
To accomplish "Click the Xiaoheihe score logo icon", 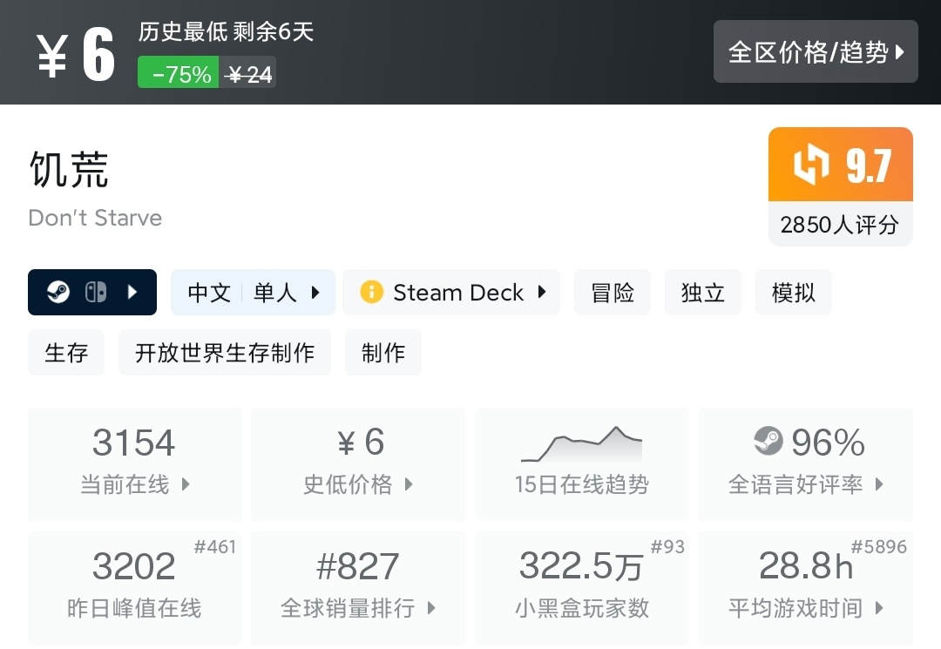I will tap(811, 165).
